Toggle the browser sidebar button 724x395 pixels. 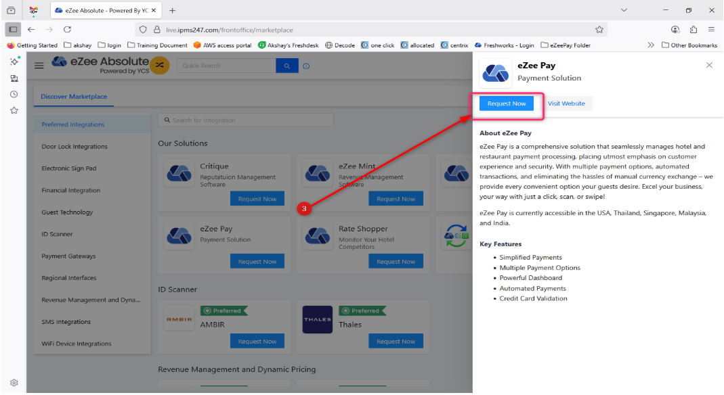13,30
